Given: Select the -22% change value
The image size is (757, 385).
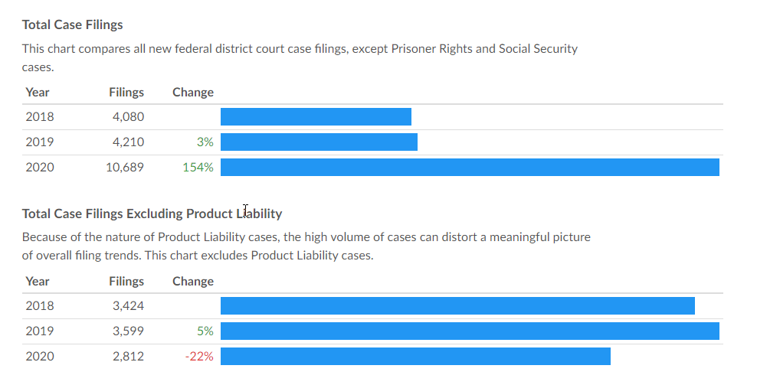Looking at the screenshot, I should [199, 357].
